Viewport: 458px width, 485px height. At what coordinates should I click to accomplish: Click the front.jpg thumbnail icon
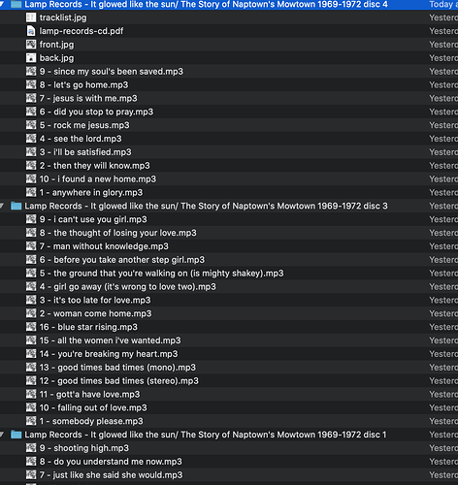tap(31, 45)
